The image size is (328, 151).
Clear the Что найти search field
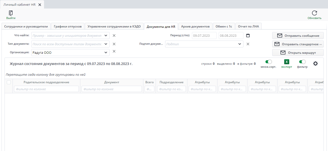point(114,35)
